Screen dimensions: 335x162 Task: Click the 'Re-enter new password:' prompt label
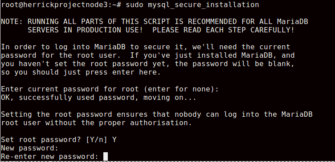point(49,157)
